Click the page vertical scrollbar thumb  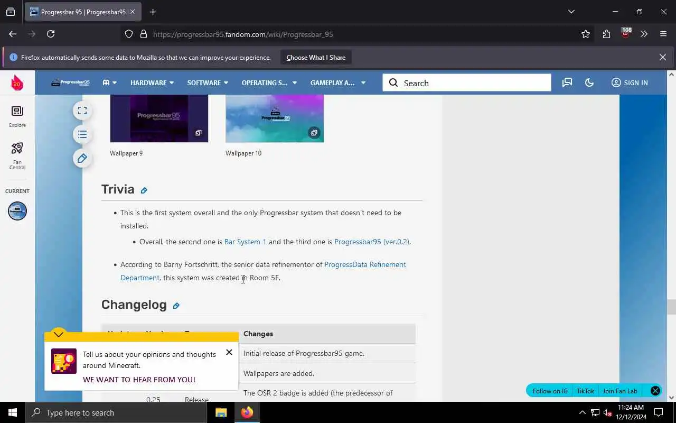pyautogui.click(x=671, y=307)
